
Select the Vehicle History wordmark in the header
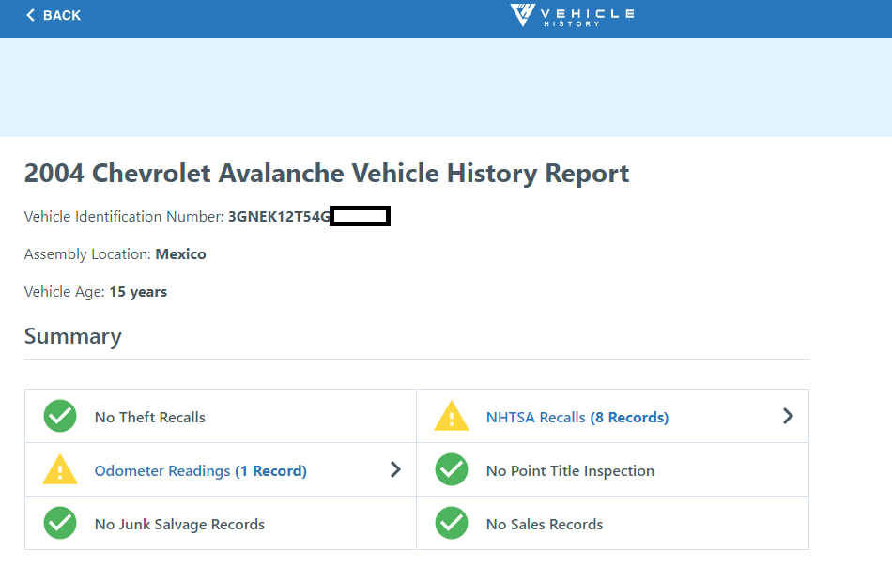tap(587, 14)
